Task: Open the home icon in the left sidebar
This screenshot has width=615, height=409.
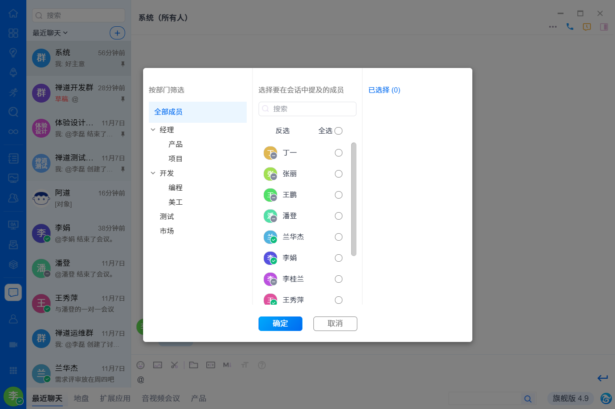Action: [x=13, y=14]
